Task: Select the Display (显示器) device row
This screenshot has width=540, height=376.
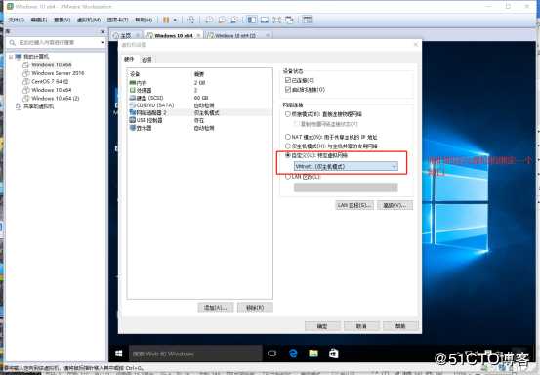Action: point(199,128)
